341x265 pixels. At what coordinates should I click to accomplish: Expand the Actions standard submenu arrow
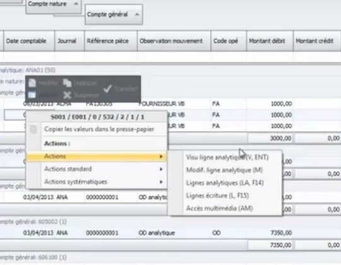pyautogui.click(x=161, y=169)
